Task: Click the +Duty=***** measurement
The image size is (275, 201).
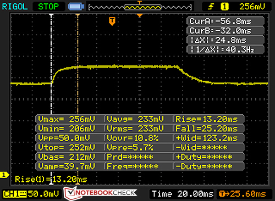Action: click(204, 157)
